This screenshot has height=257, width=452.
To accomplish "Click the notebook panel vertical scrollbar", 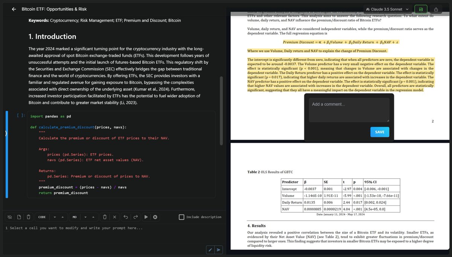I will tap(221, 111).
